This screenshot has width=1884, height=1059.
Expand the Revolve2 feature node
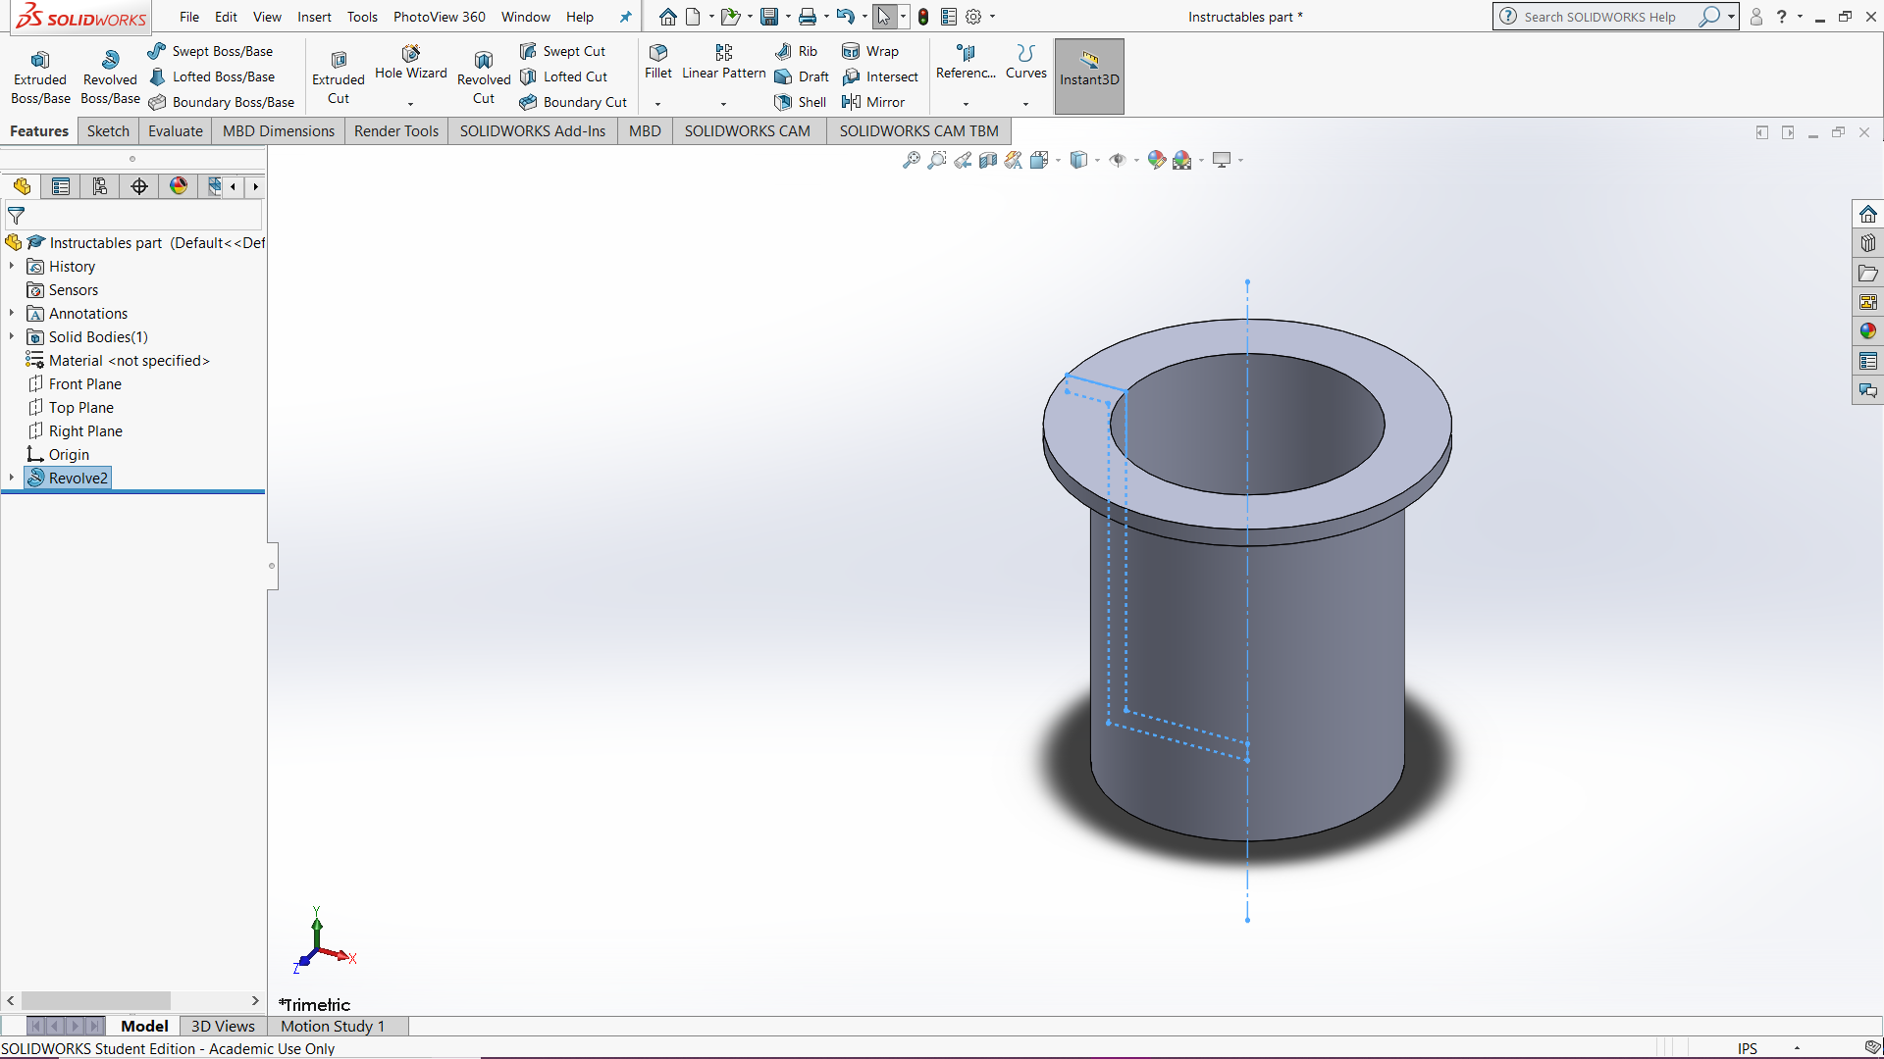pyautogui.click(x=11, y=478)
